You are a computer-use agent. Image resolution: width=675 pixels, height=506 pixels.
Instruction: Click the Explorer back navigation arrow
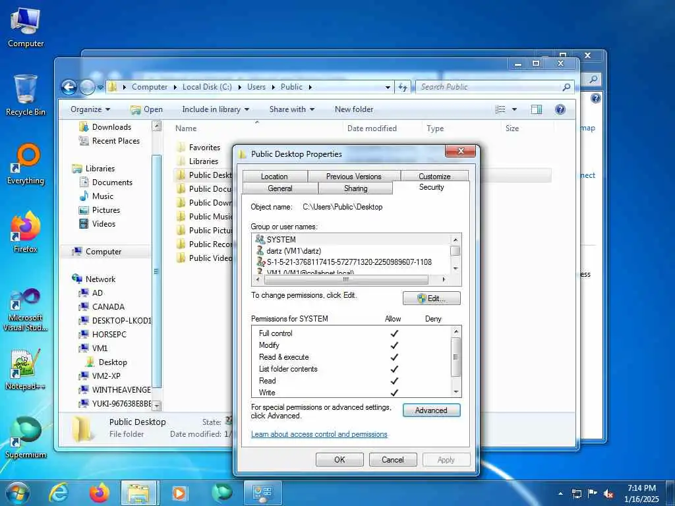[69, 88]
